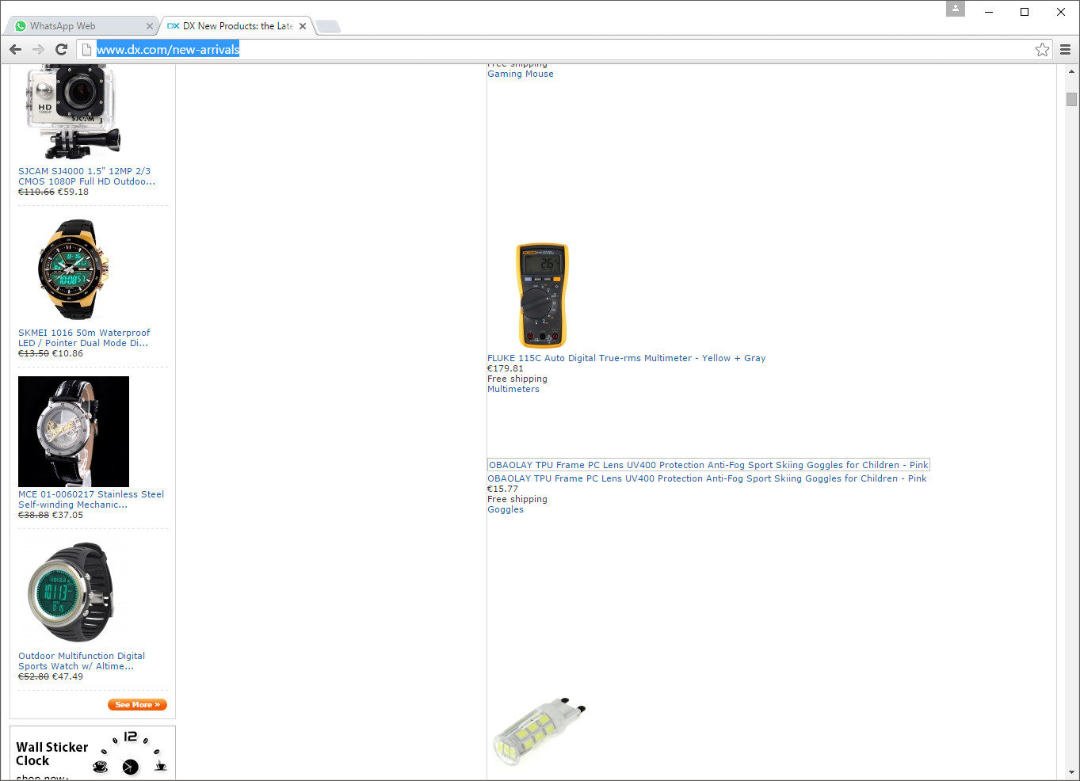Open the Chrome user profile button

click(956, 9)
